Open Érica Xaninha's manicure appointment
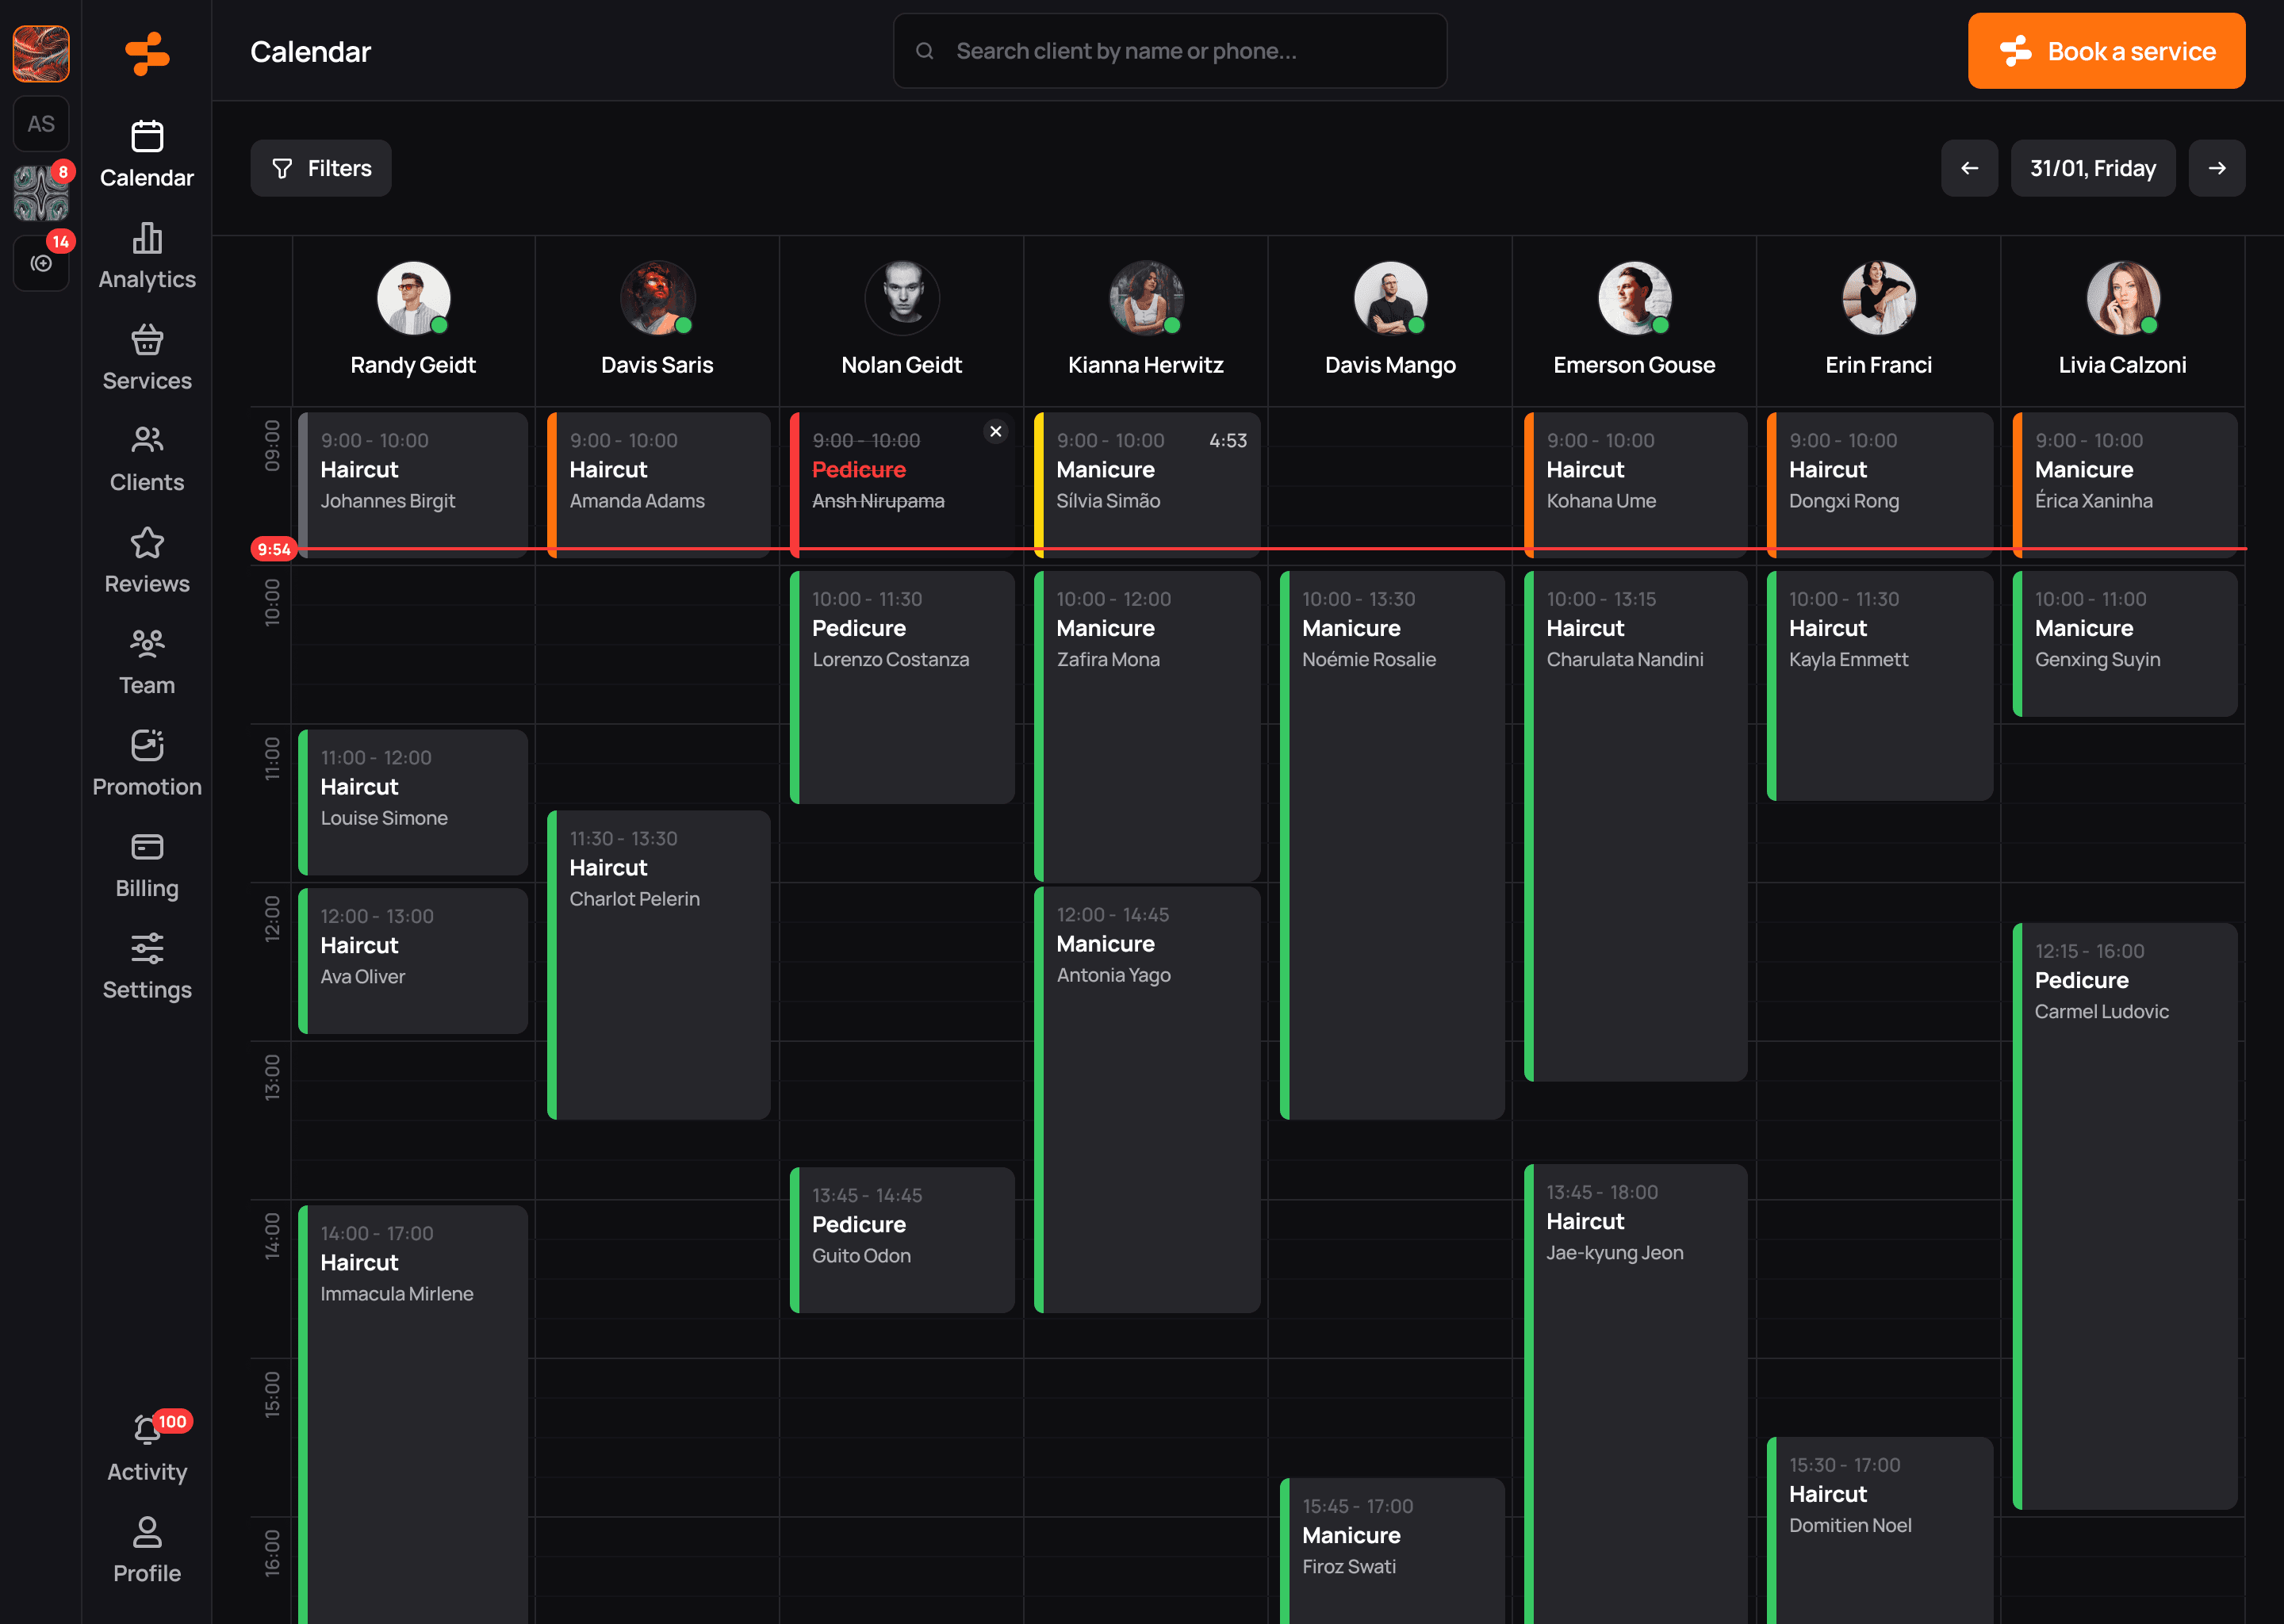The image size is (2284, 1624). click(x=2125, y=484)
